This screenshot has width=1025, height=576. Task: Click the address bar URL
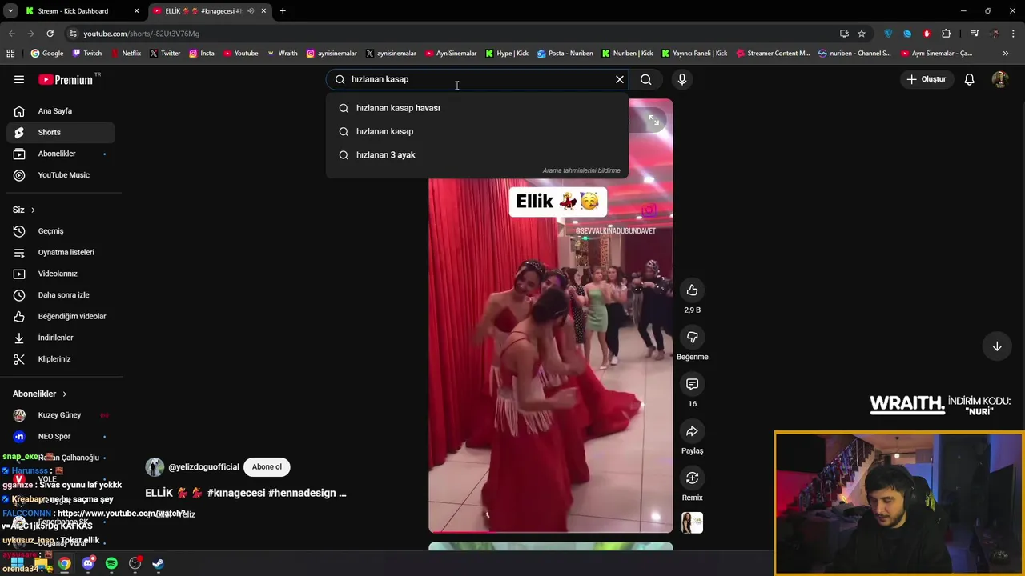pos(141,34)
